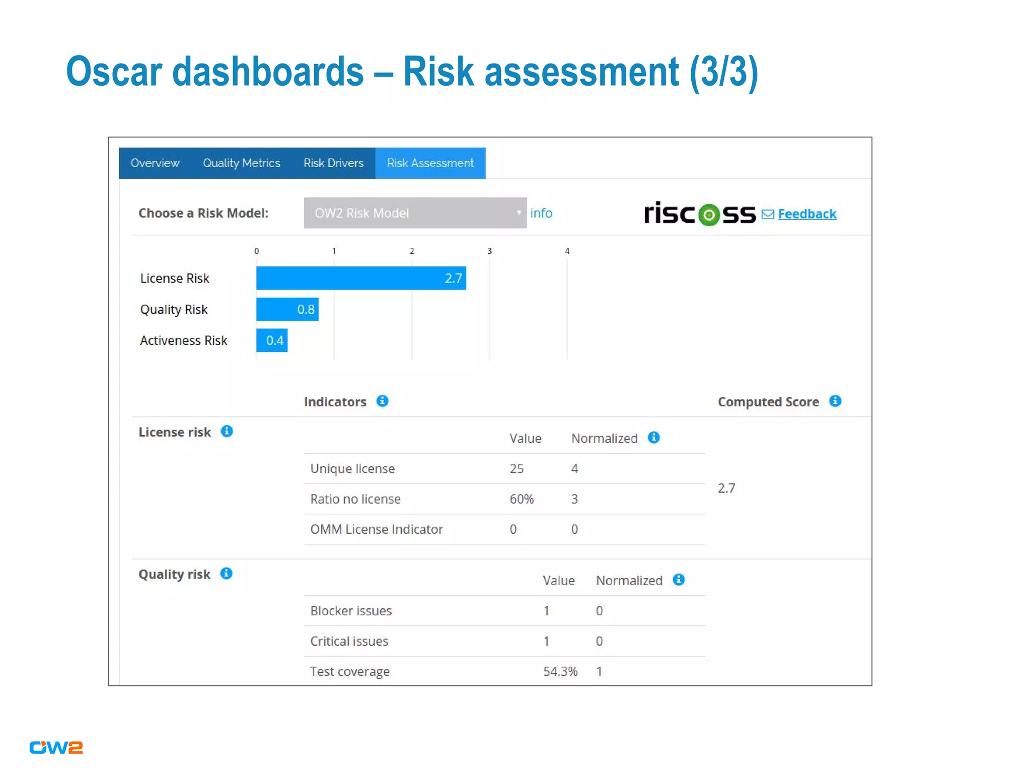
Task: Click the License Risk bar showing 2.7
Action: (361, 278)
